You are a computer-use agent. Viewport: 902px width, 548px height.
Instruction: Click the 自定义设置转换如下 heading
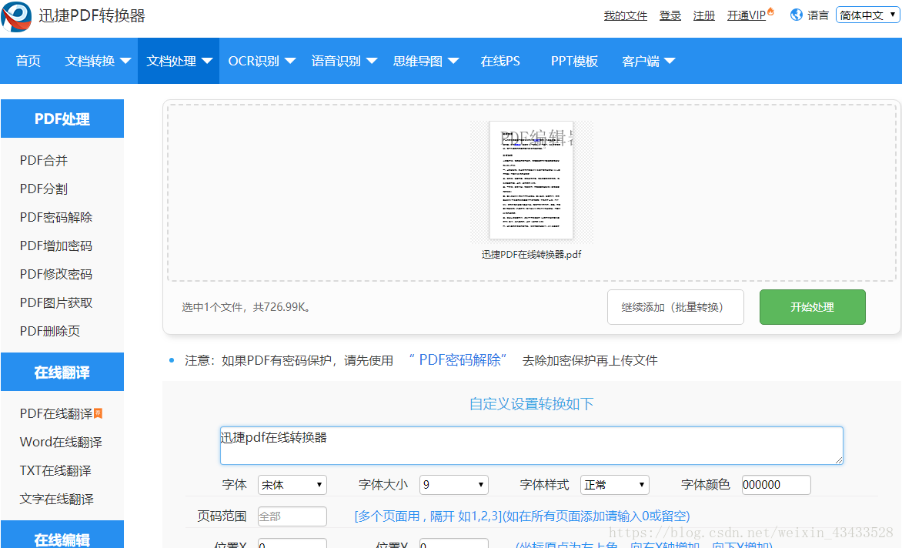(x=532, y=403)
